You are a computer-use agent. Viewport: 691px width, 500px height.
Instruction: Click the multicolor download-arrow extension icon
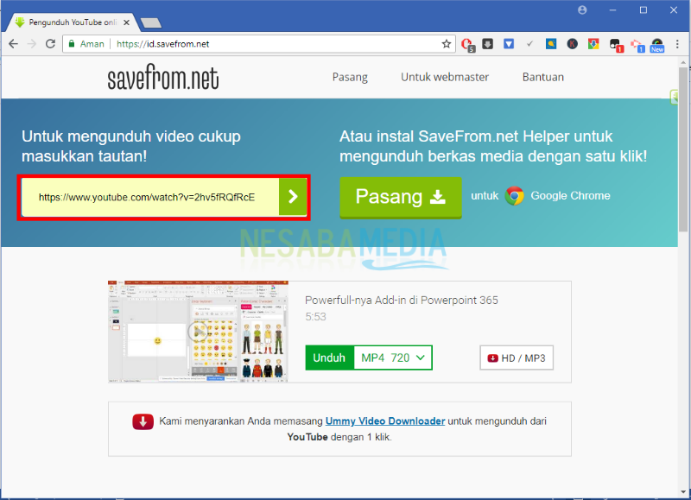pos(593,44)
